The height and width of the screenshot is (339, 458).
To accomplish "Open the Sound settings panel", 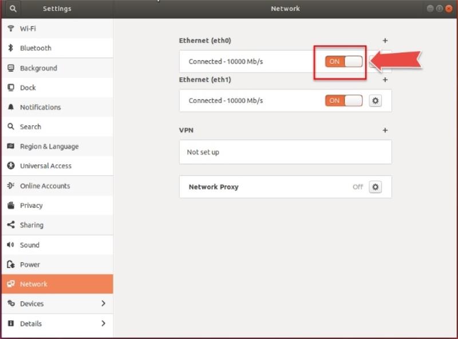I will 30,245.
